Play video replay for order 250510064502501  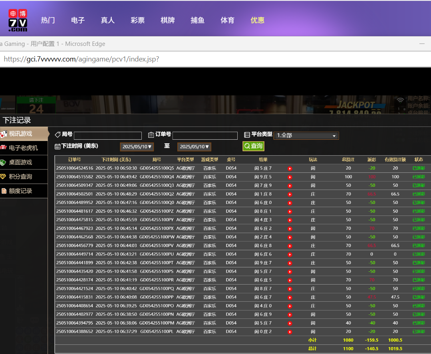[x=290, y=194]
